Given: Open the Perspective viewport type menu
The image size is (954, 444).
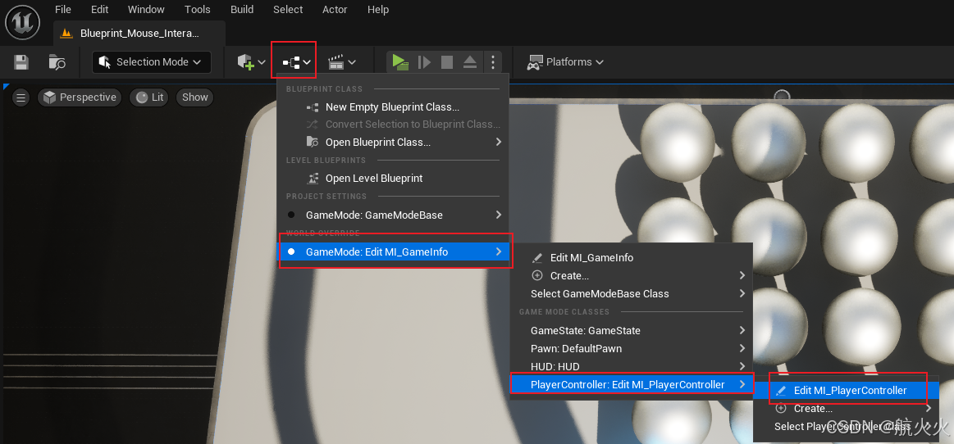Looking at the screenshot, I should click(80, 97).
